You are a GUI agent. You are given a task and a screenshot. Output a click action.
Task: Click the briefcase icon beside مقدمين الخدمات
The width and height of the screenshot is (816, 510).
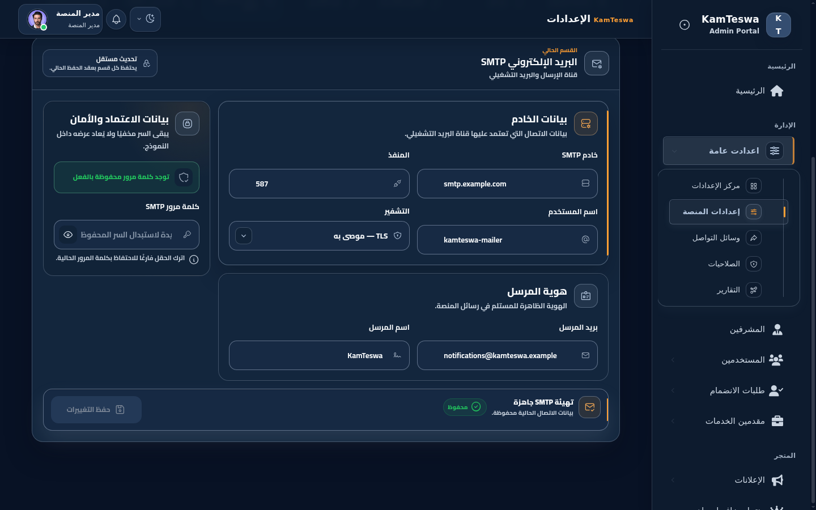pyautogui.click(x=777, y=421)
